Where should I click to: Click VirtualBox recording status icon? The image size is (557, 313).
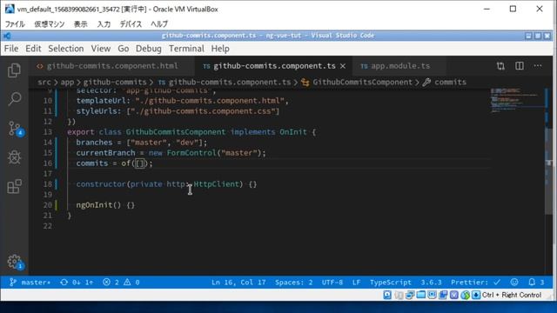point(443,295)
